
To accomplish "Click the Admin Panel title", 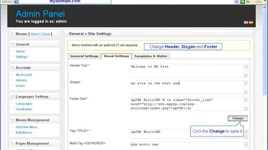I will click(40, 14).
